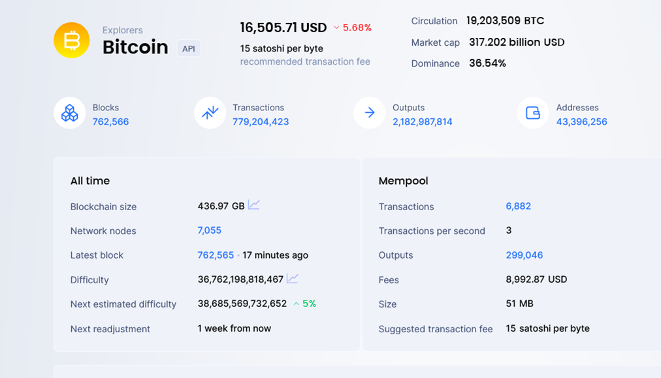The height and width of the screenshot is (378, 661).
Task: Click the Transactions arrows icon
Action: point(210,113)
